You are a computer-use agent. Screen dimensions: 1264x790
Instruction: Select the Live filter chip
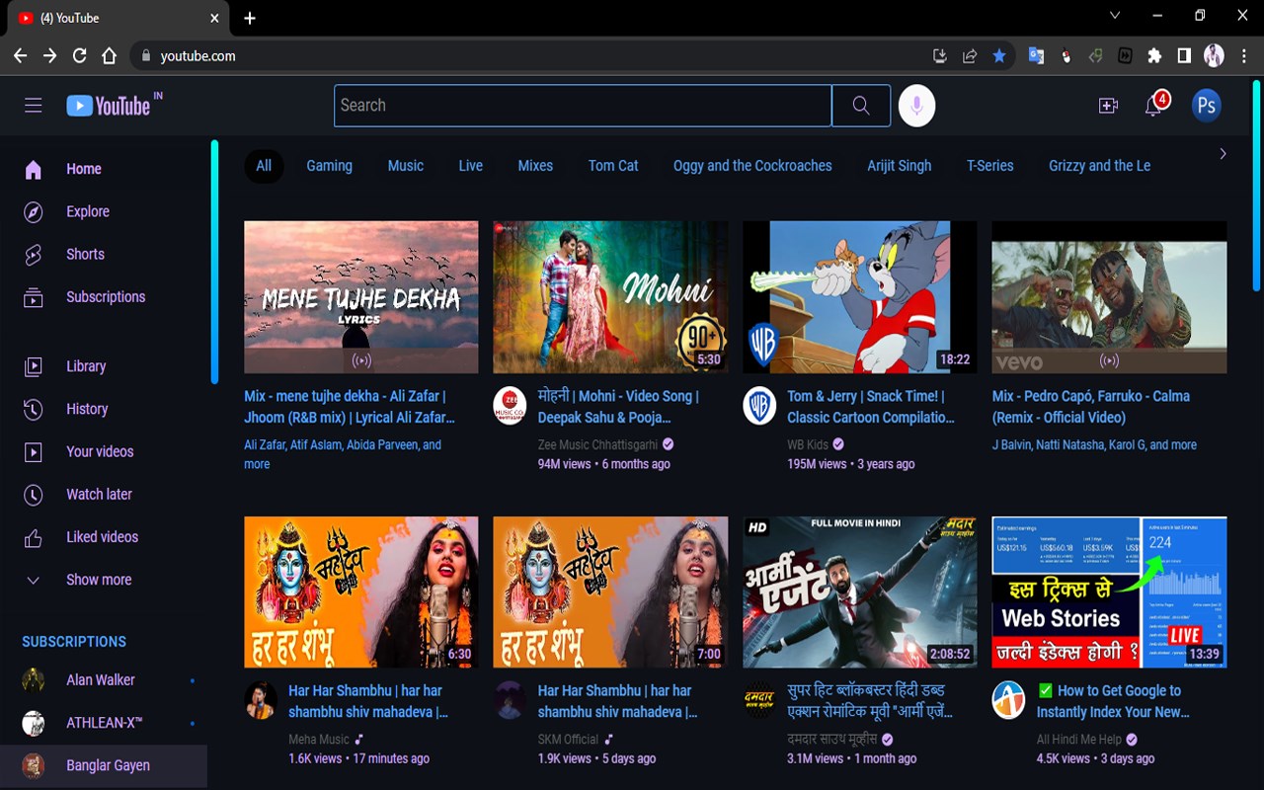point(471,166)
